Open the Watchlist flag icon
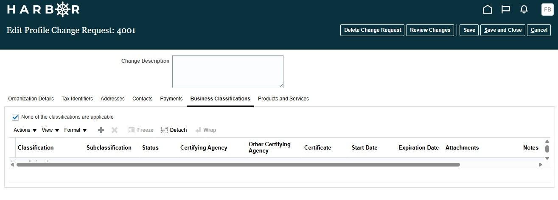Viewport: 558px width, 200px height. coord(505,9)
